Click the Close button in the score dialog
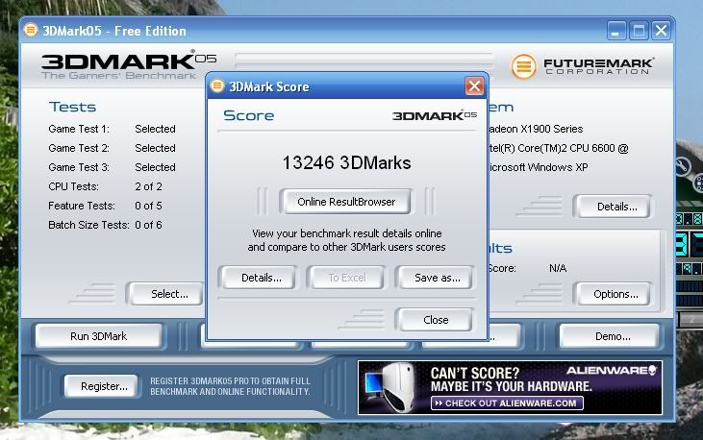The height and width of the screenshot is (440, 703). [435, 320]
